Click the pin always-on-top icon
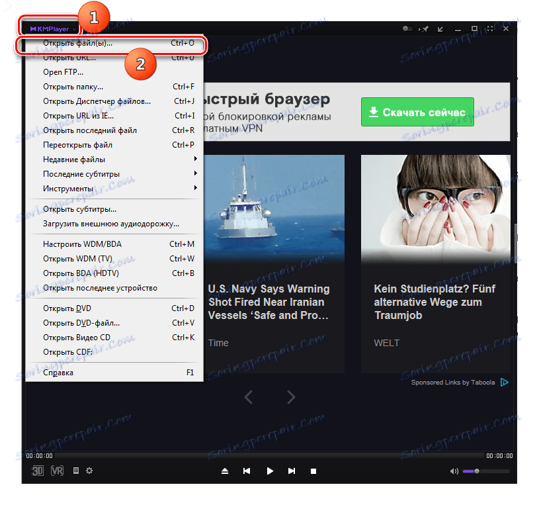The width and height of the screenshot is (539, 505). tap(424, 29)
